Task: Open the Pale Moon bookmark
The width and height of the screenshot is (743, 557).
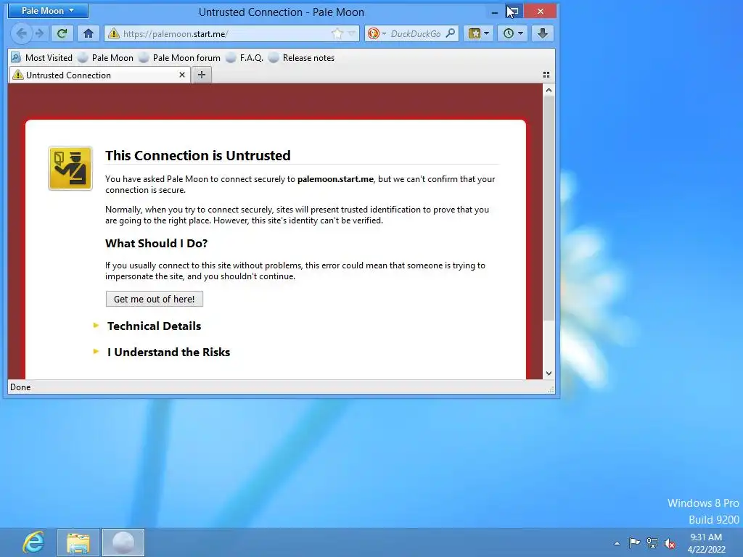Action: [x=106, y=58]
